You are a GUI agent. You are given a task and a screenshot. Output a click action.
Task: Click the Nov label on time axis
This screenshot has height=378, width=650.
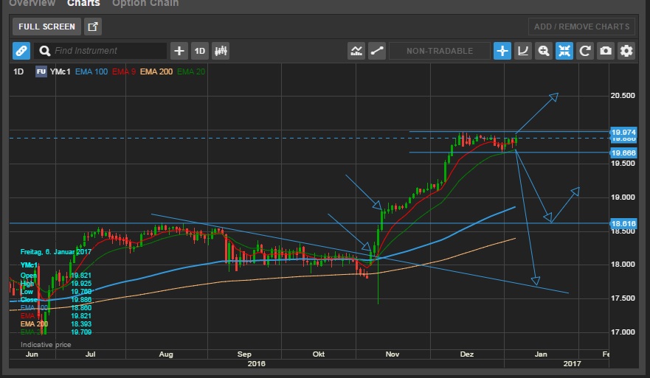(x=393, y=354)
